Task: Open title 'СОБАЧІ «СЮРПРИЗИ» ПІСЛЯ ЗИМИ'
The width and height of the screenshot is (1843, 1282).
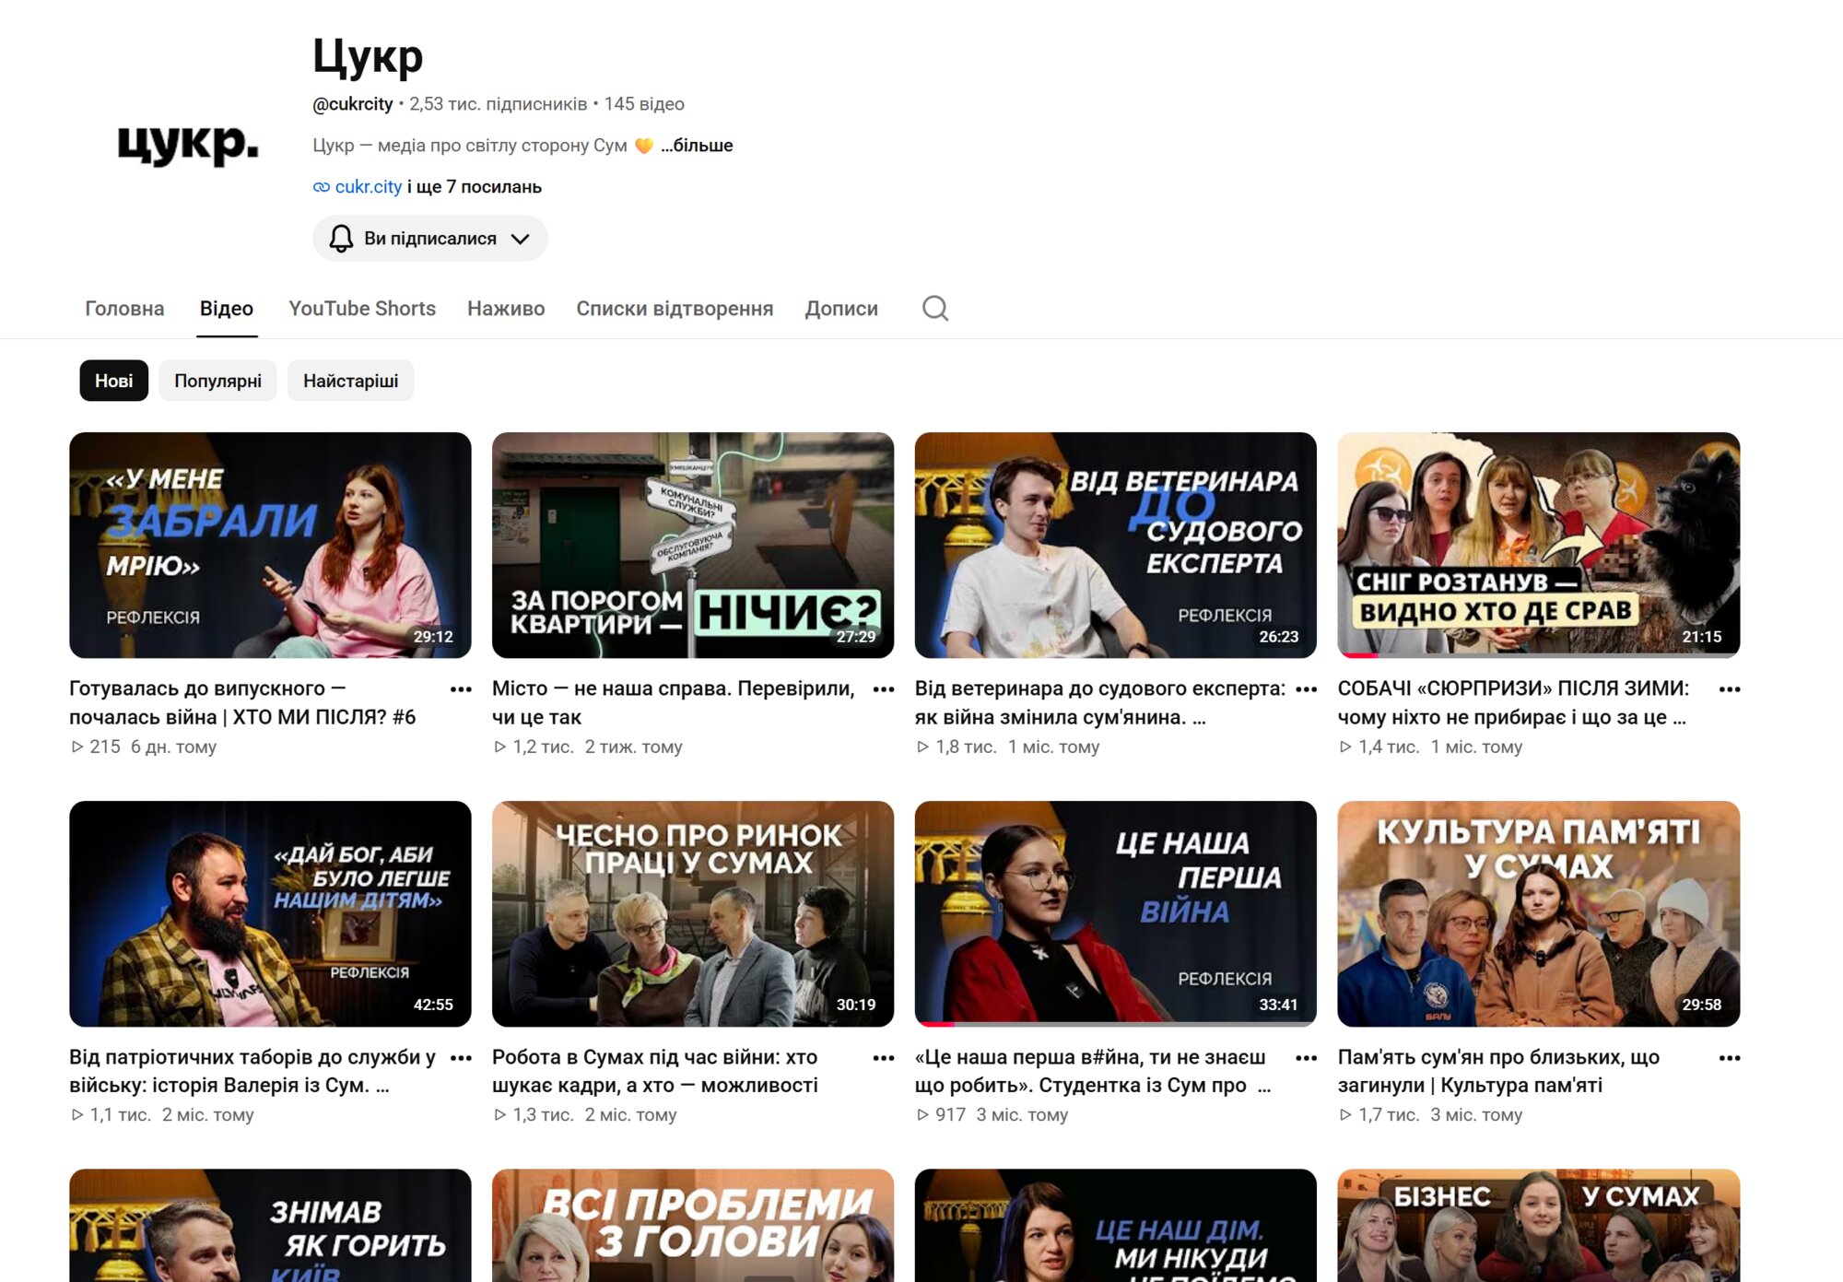Action: 1513,702
